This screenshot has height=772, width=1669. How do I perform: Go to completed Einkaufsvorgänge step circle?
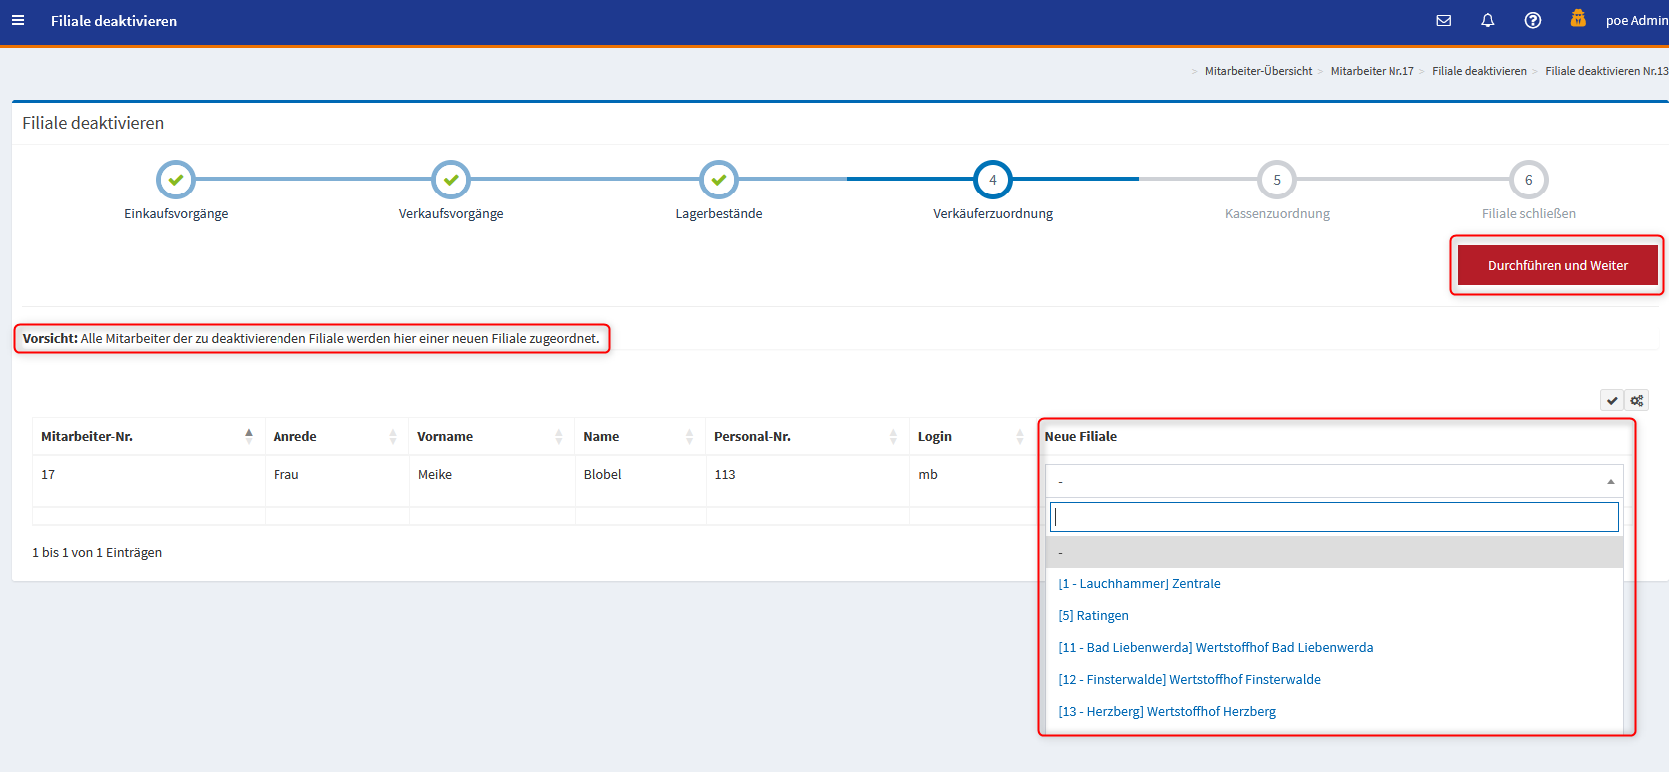coord(176,180)
